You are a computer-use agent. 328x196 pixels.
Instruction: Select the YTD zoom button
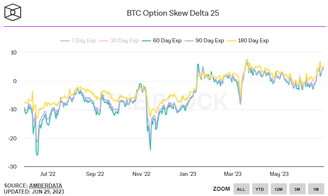pos(260,189)
